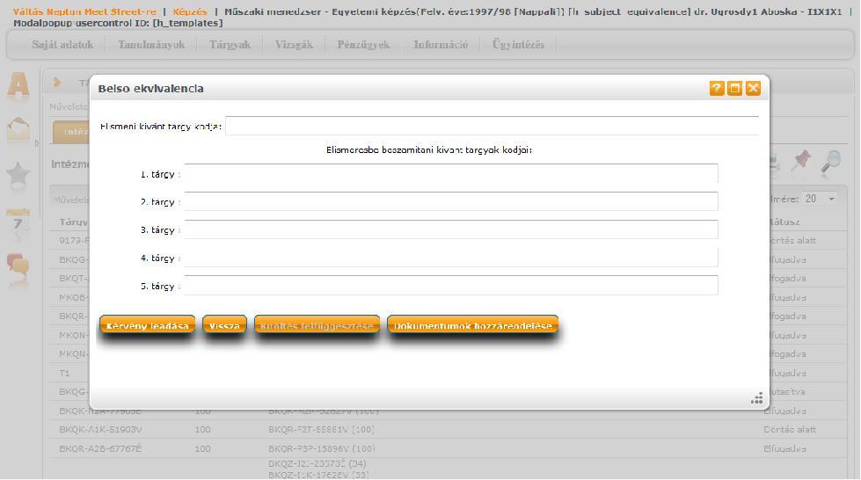This screenshot has width=861, height=480.
Task: Click the magnifier search icon
Action: (831, 163)
